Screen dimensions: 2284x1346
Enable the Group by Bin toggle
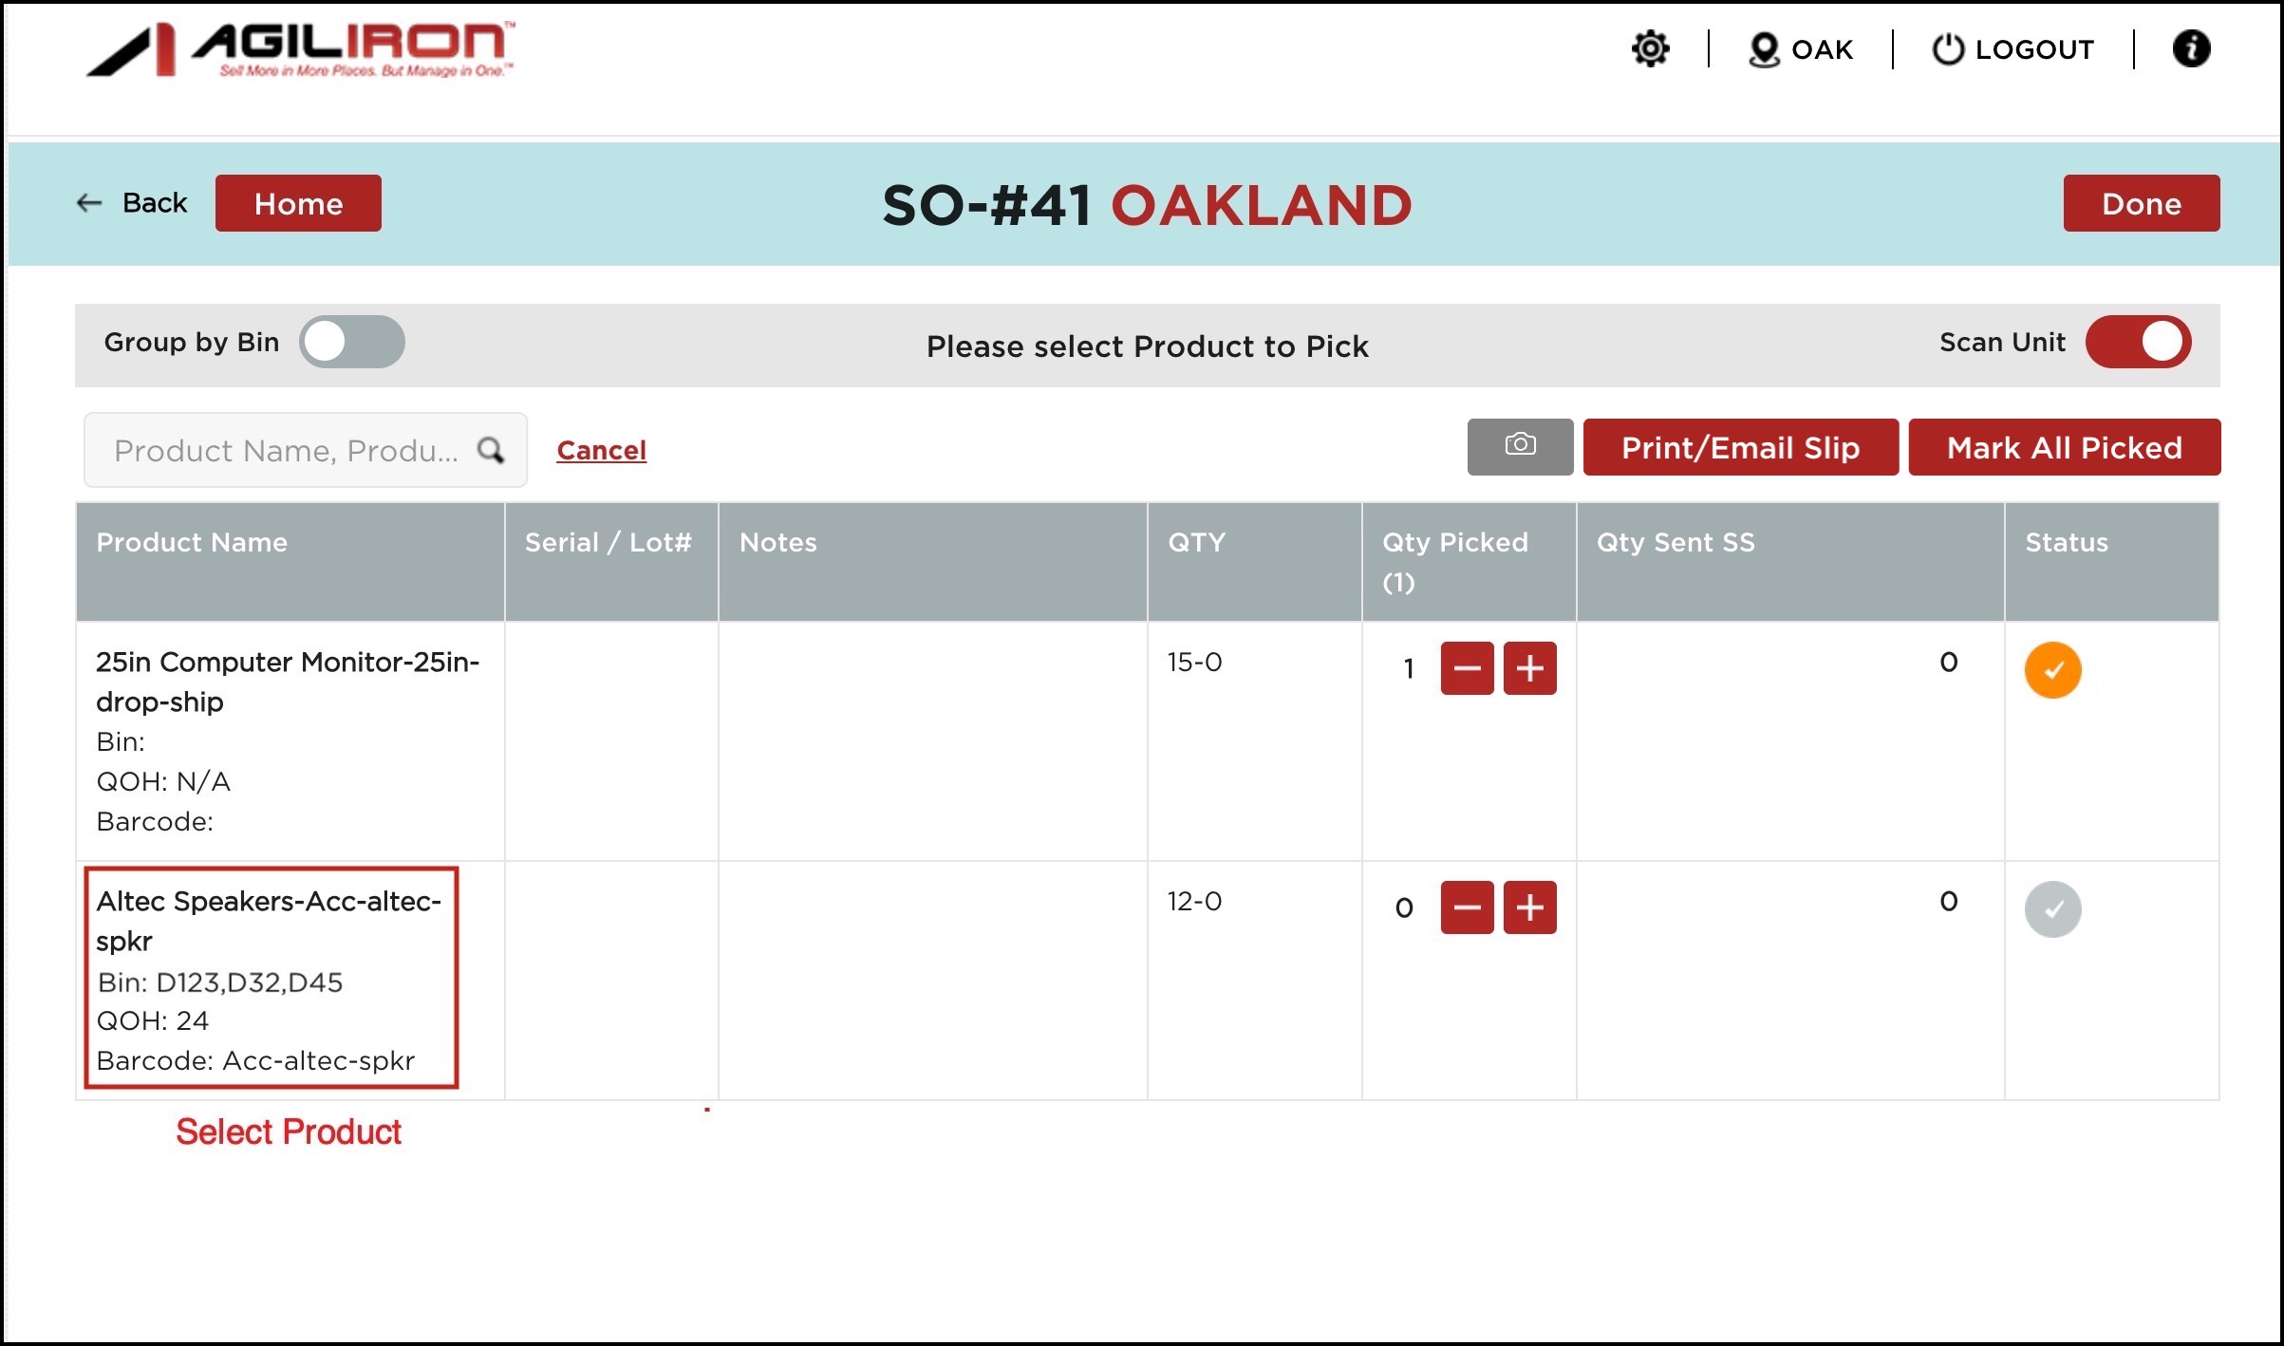(352, 342)
